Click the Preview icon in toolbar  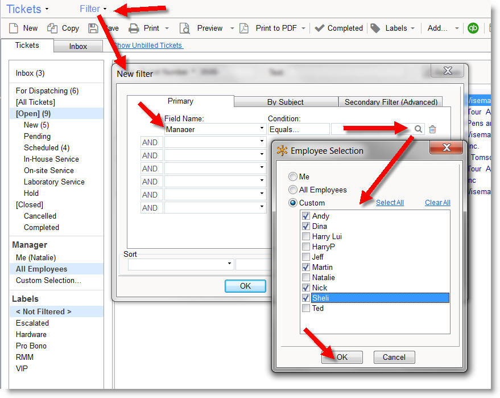(184, 28)
